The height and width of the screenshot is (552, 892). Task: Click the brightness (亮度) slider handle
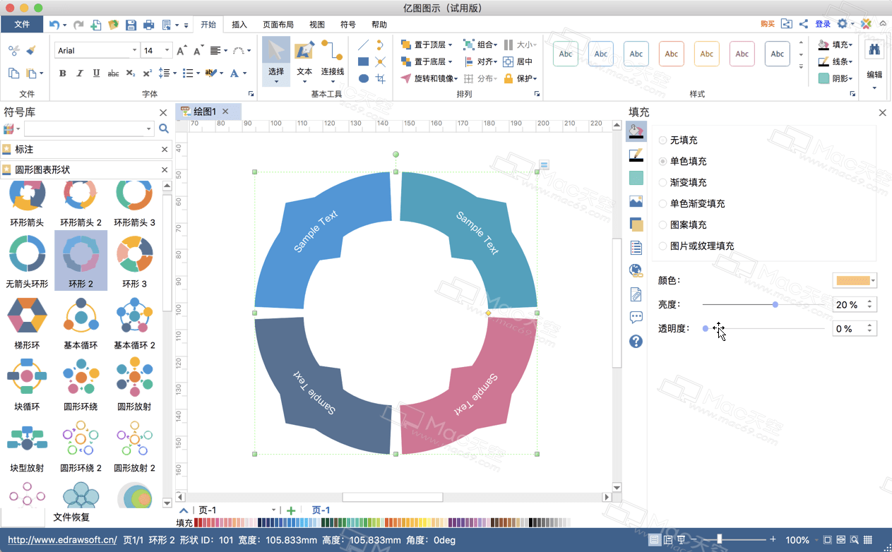pyautogui.click(x=775, y=305)
